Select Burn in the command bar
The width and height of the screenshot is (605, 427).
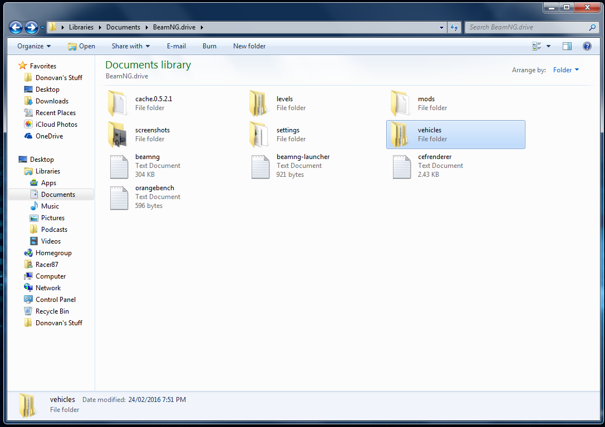click(x=209, y=46)
